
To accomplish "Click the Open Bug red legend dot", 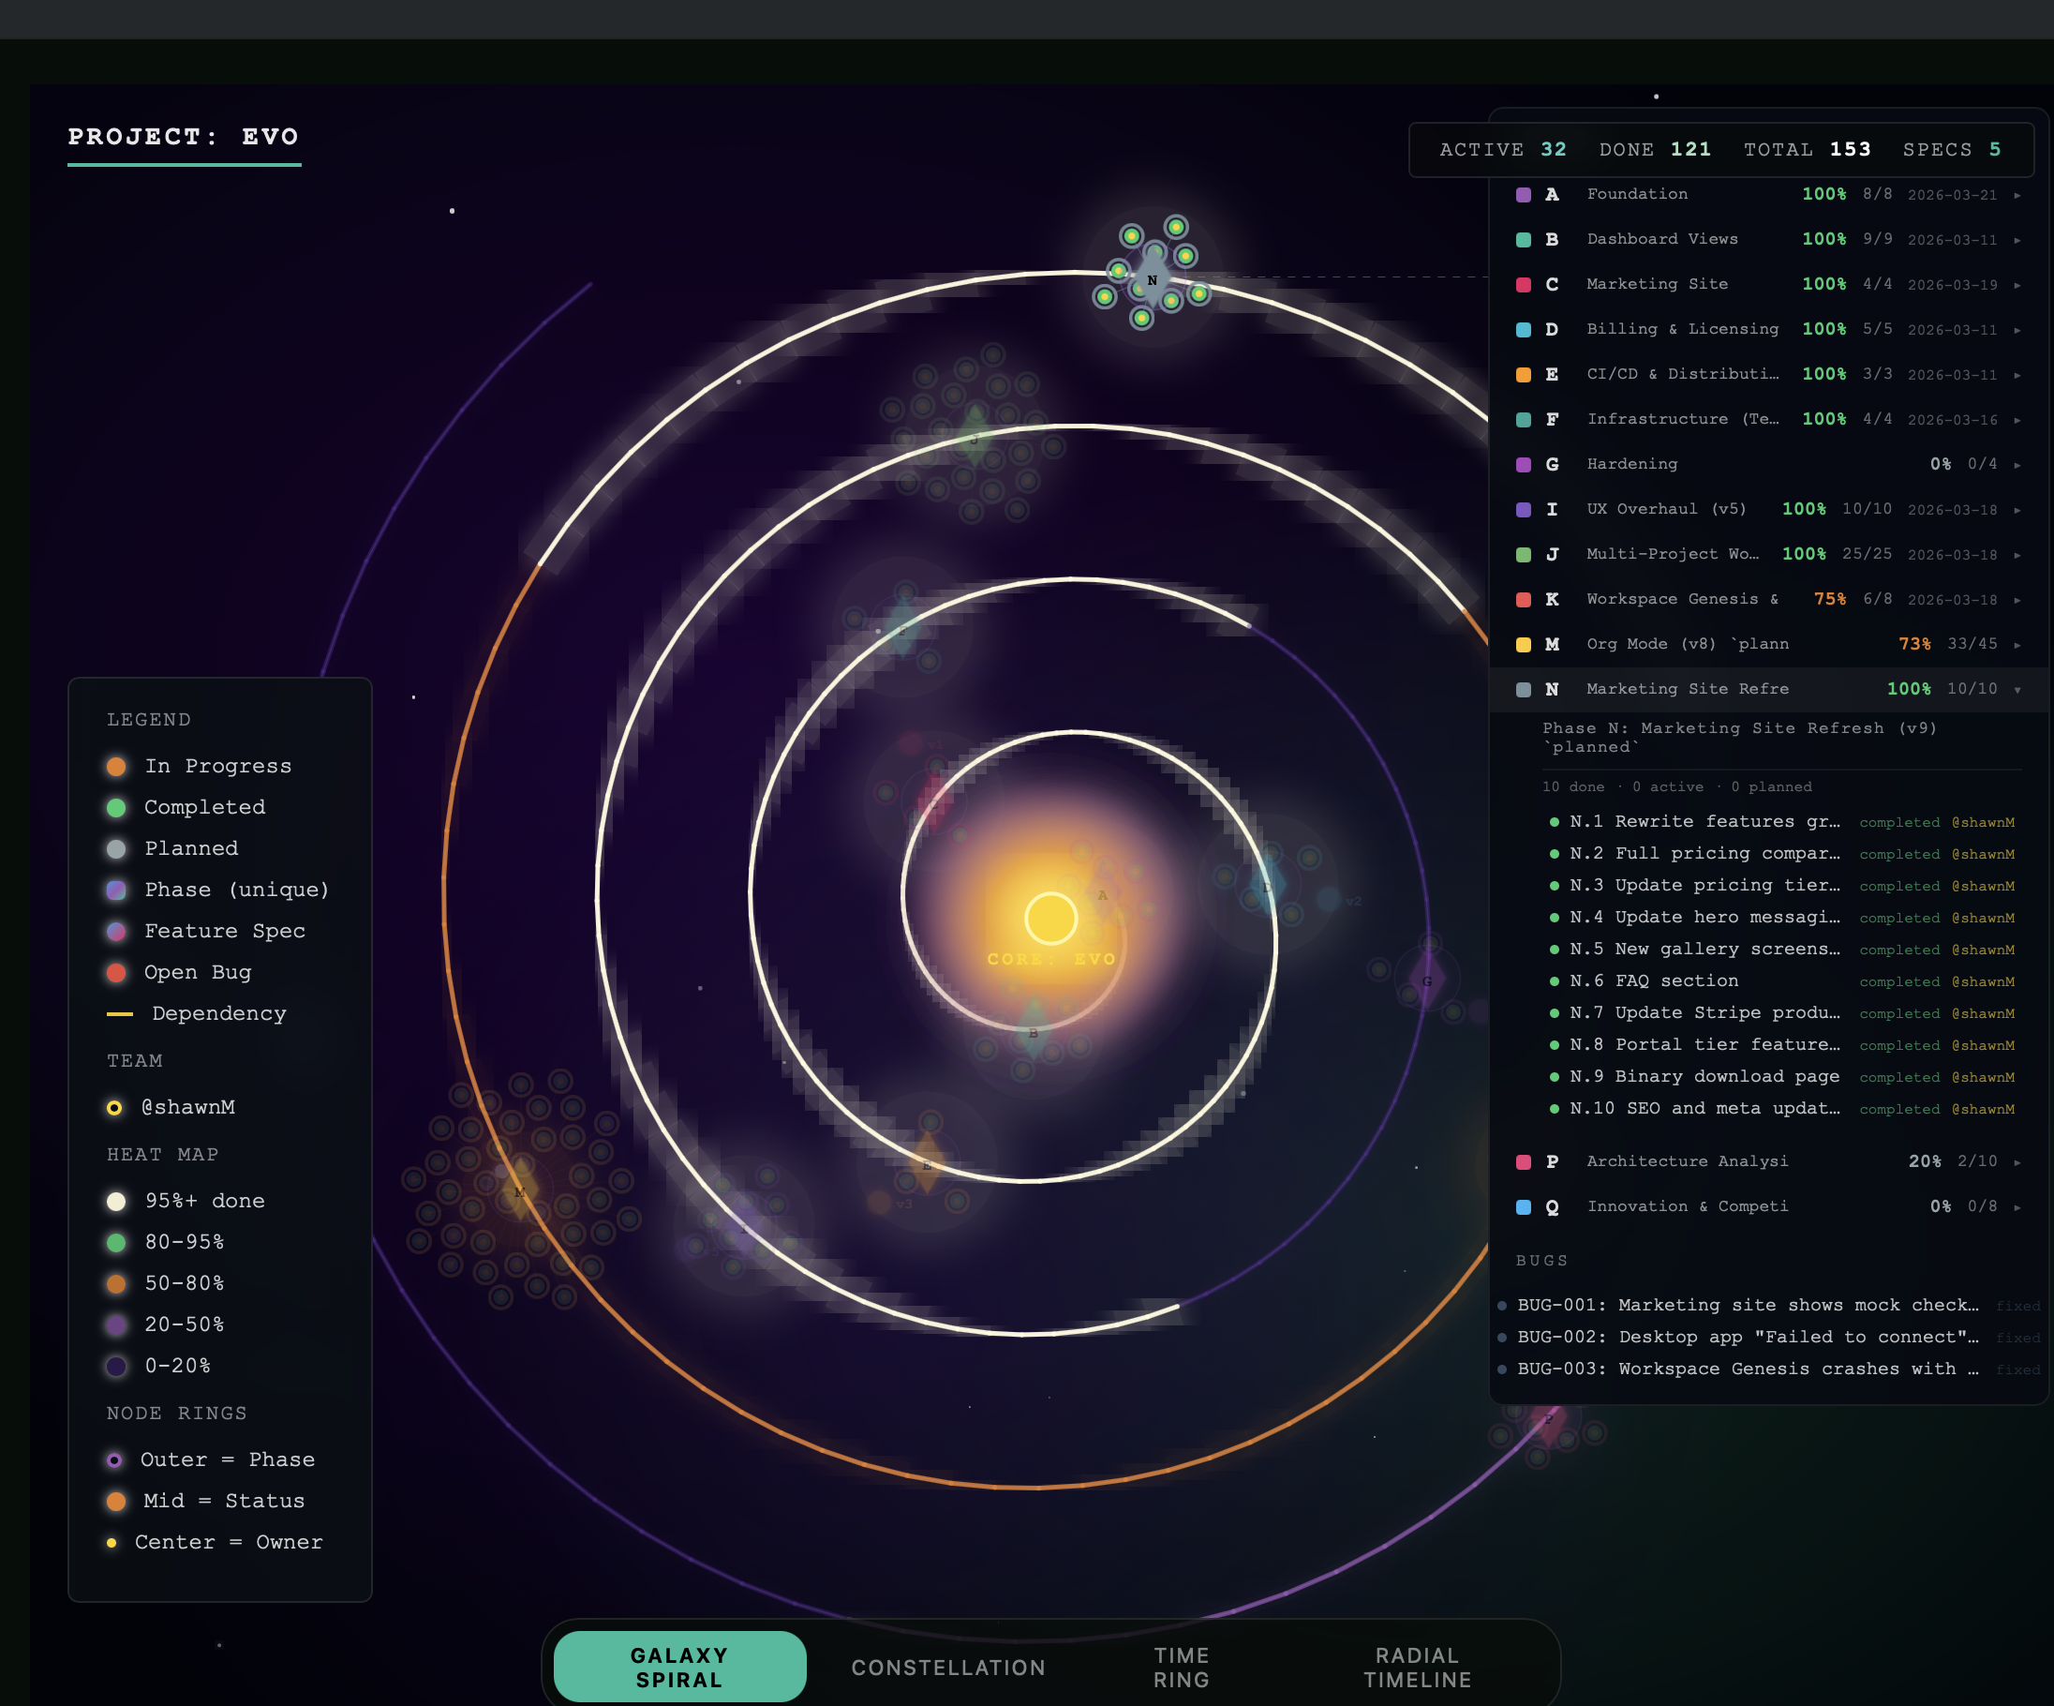I will click(116, 972).
